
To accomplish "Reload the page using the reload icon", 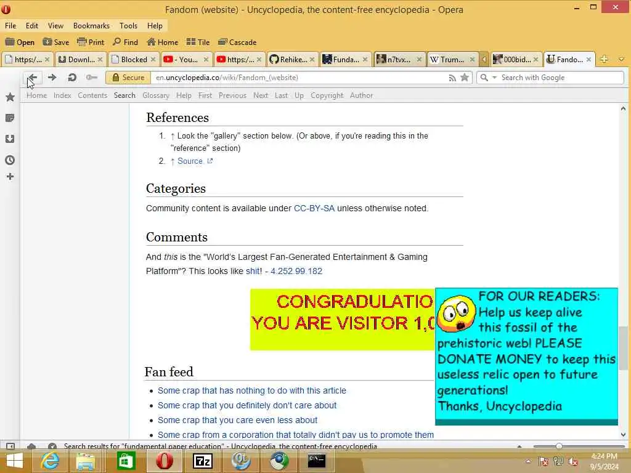I will pyautogui.click(x=72, y=77).
